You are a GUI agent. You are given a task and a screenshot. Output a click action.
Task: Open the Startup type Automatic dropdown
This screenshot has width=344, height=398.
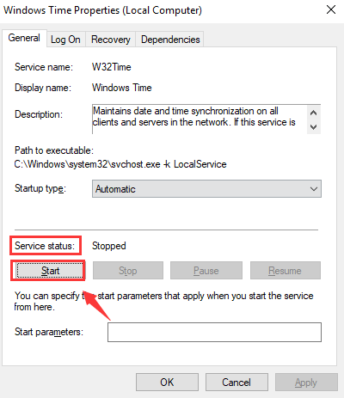[206, 189]
